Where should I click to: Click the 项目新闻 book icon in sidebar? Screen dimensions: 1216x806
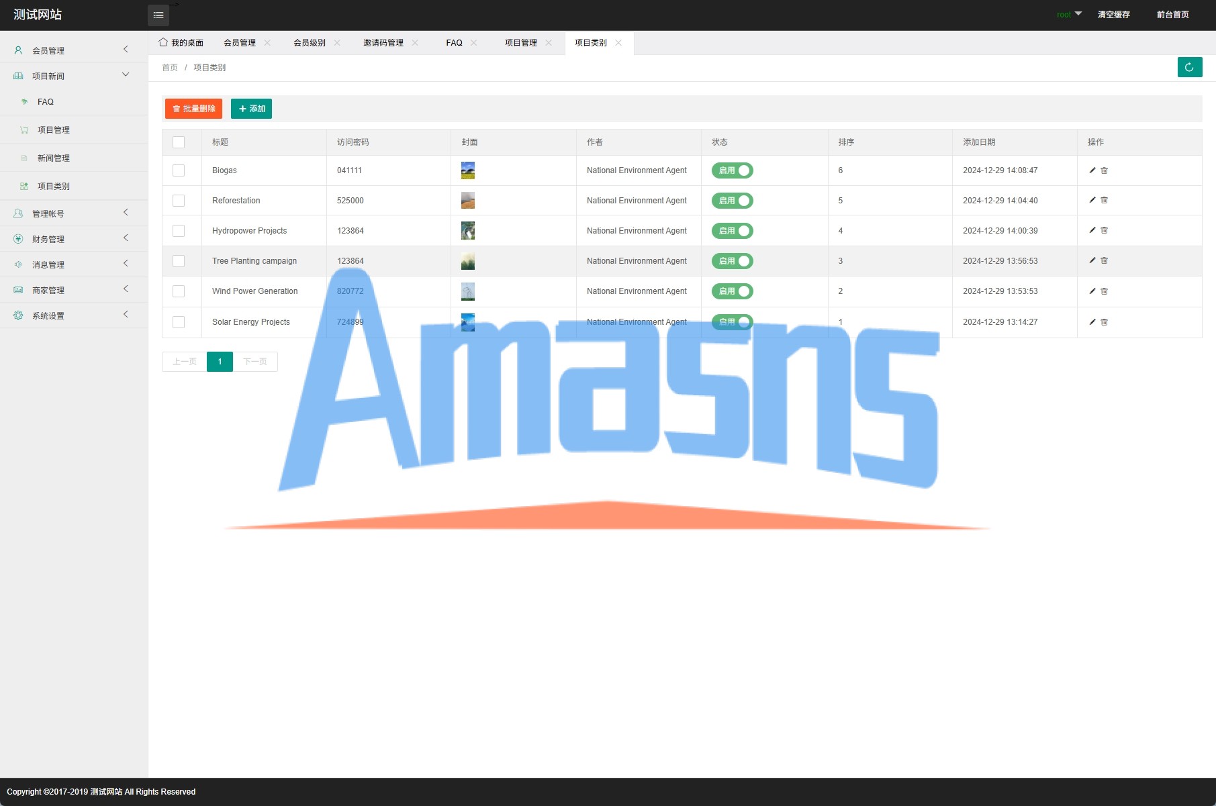tap(18, 76)
